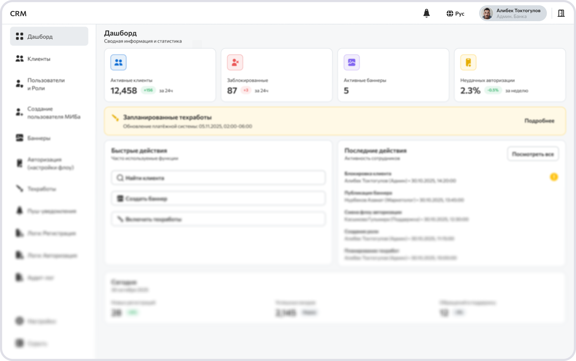Click the Создать баннер quick action
This screenshot has height=361, width=576.
pyautogui.click(x=218, y=198)
